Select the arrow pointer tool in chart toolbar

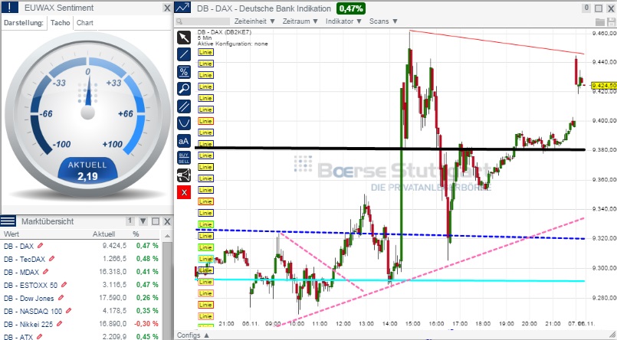184,38
